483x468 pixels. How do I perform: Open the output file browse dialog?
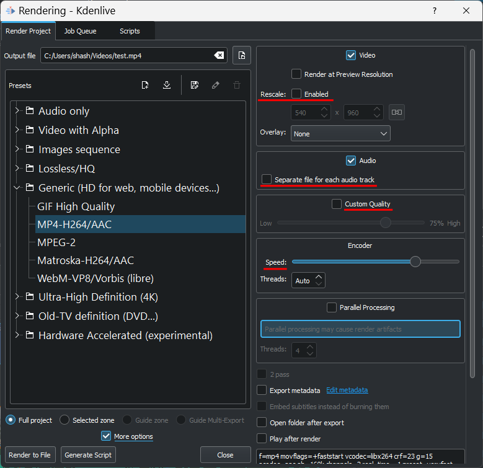(242, 56)
